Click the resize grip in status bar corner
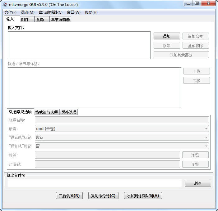The height and width of the screenshot is (211, 218). point(214,207)
